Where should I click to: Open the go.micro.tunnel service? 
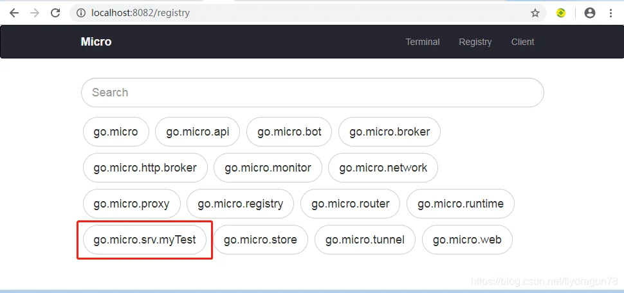[x=365, y=240]
